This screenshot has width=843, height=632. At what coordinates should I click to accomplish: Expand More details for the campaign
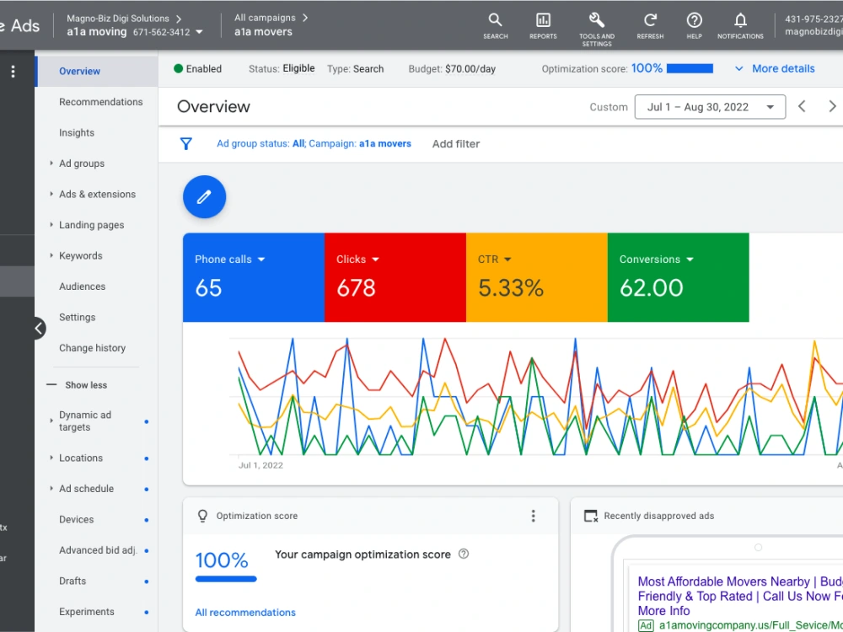pyautogui.click(x=775, y=69)
